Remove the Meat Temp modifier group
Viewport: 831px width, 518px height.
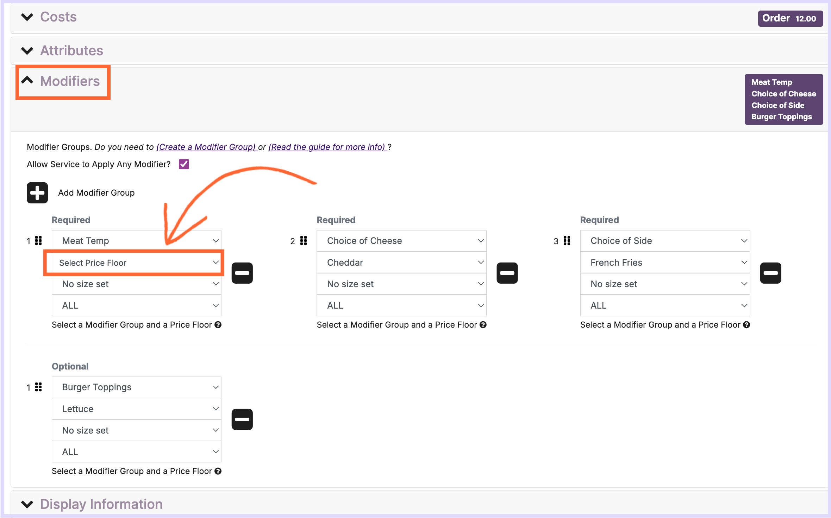(x=242, y=273)
